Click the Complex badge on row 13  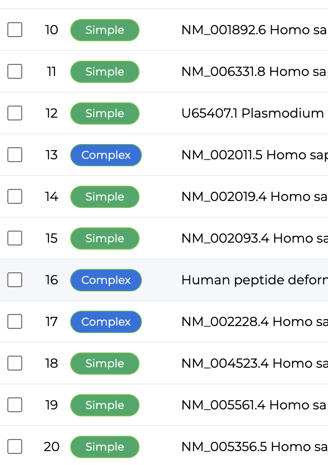point(106,155)
